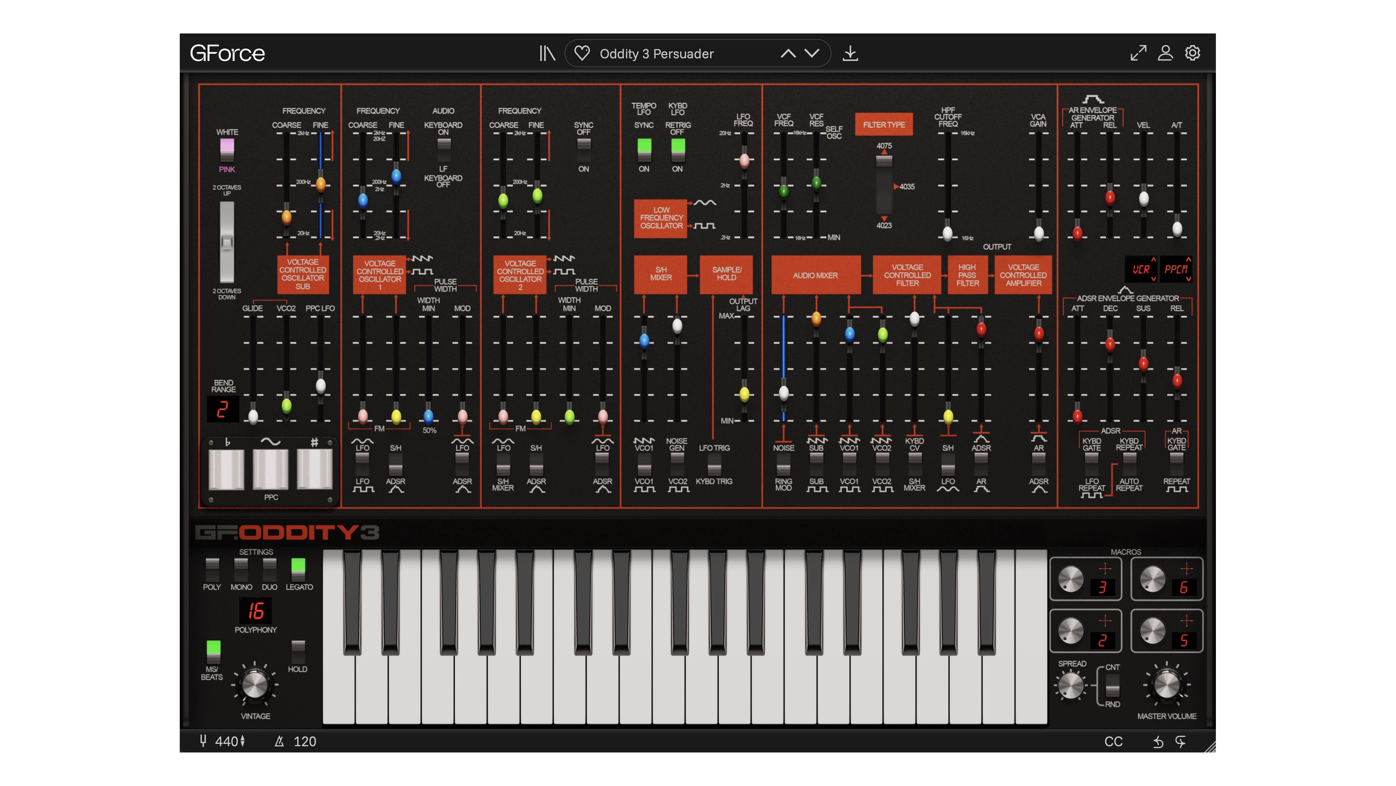The height and width of the screenshot is (786, 1396).
Task: Click the undo arrow in status bar
Action: (1158, 742)
